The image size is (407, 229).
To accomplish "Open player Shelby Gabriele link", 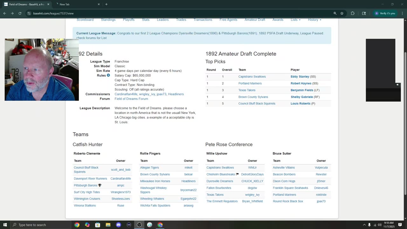I will (x=302, y=97).
